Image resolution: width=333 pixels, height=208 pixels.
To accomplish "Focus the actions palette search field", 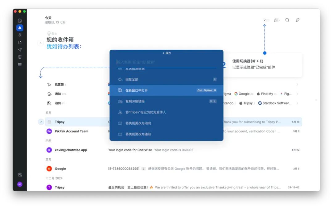I will point(166,62).
